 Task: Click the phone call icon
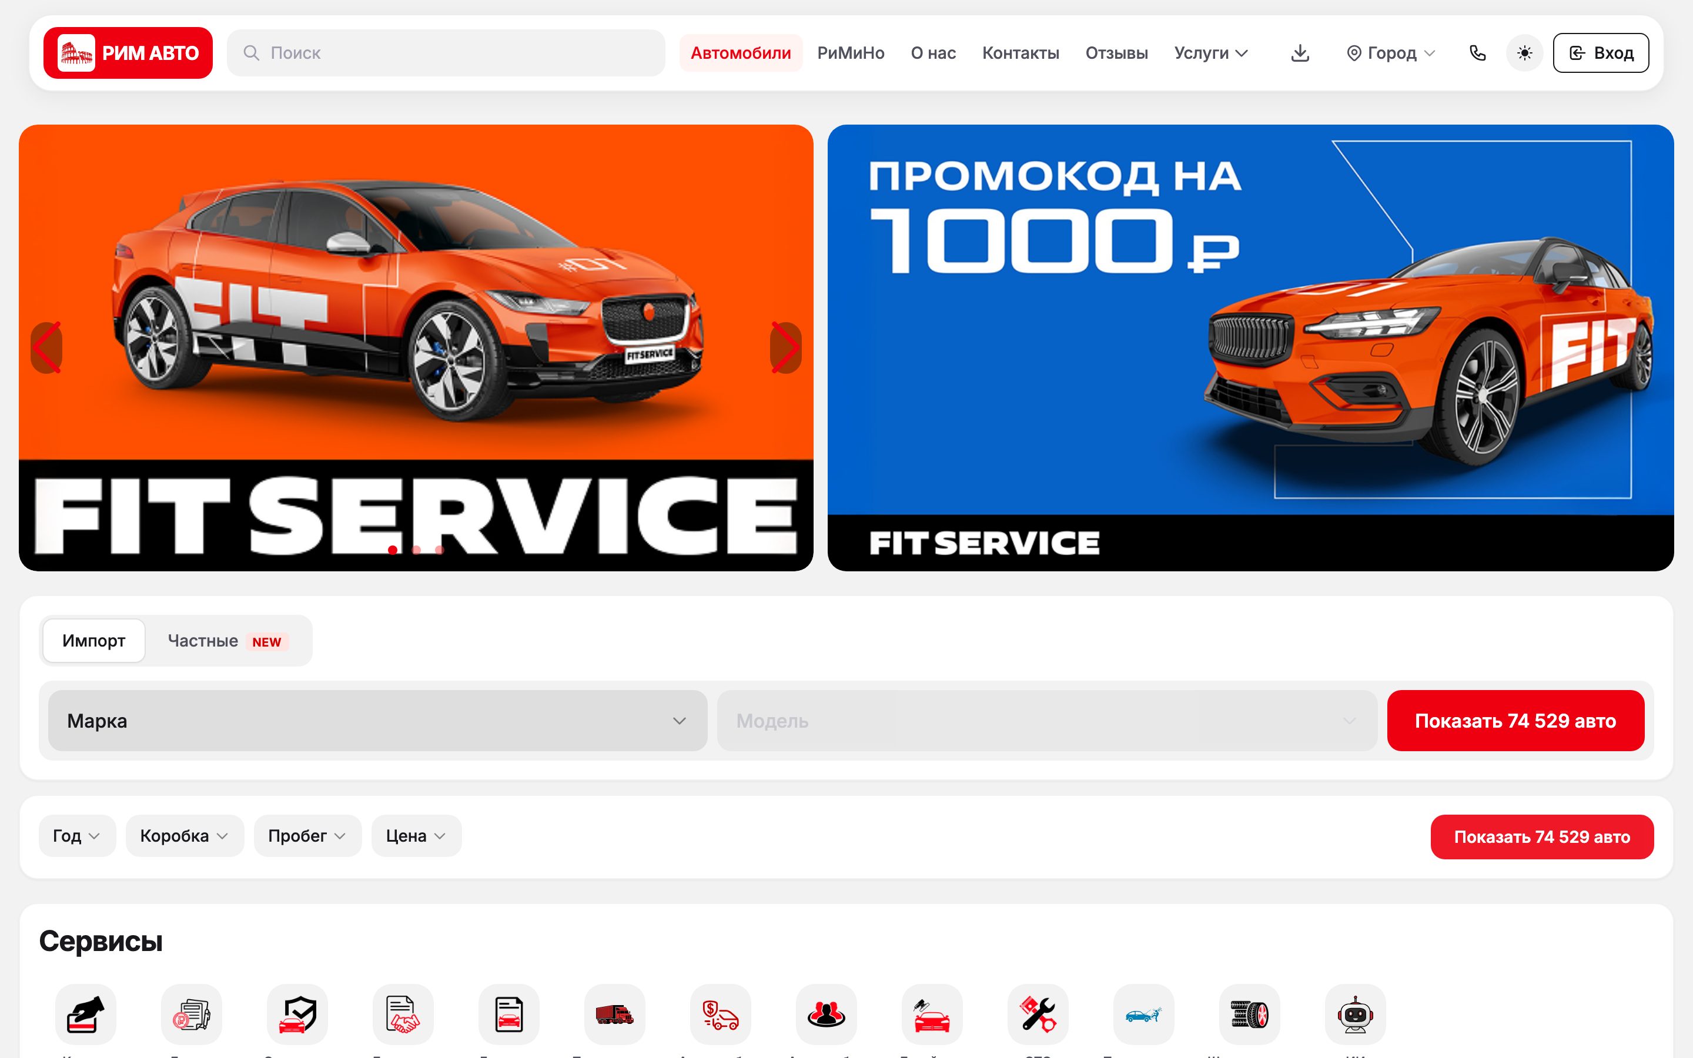pos(1477,53)
